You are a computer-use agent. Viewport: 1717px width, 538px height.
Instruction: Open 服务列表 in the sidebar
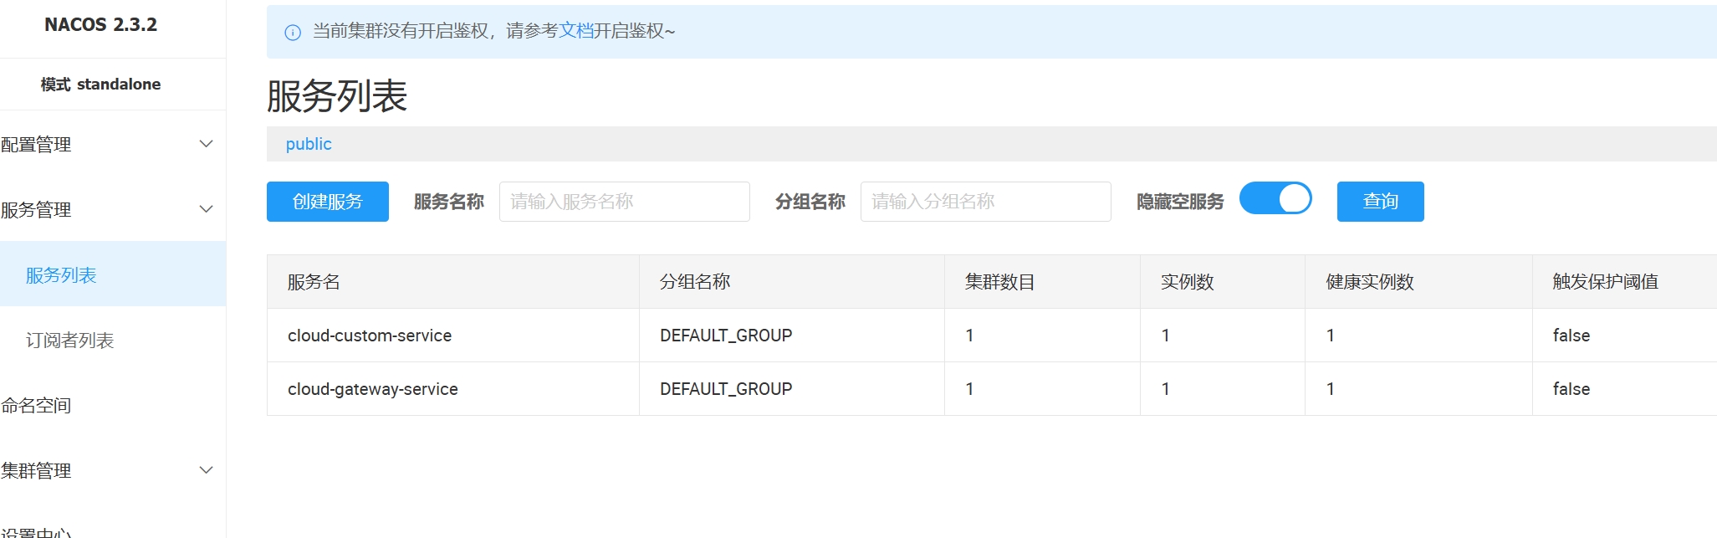[x=61, y=275]
